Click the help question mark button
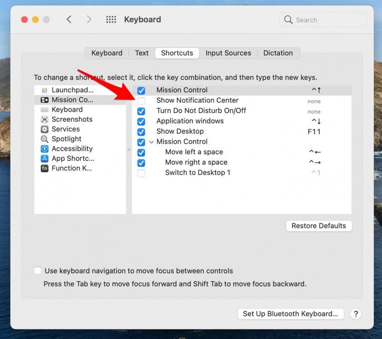Screen dimensions: 382x339 click(x=356, y=314)
